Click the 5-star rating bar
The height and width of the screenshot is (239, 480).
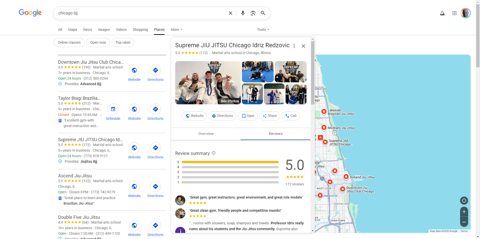[x=230, y=162]
